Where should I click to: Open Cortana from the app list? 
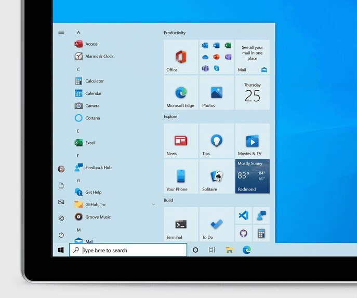(x=87, y=118)
